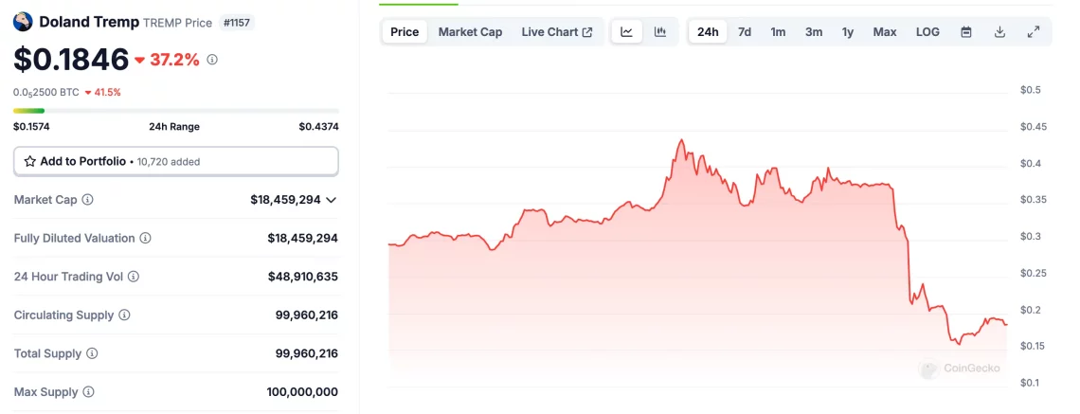Viewport: 1080px width, 414px height.
Task: Click the Circulating Supply info icon
Action: tap(124, 315)
